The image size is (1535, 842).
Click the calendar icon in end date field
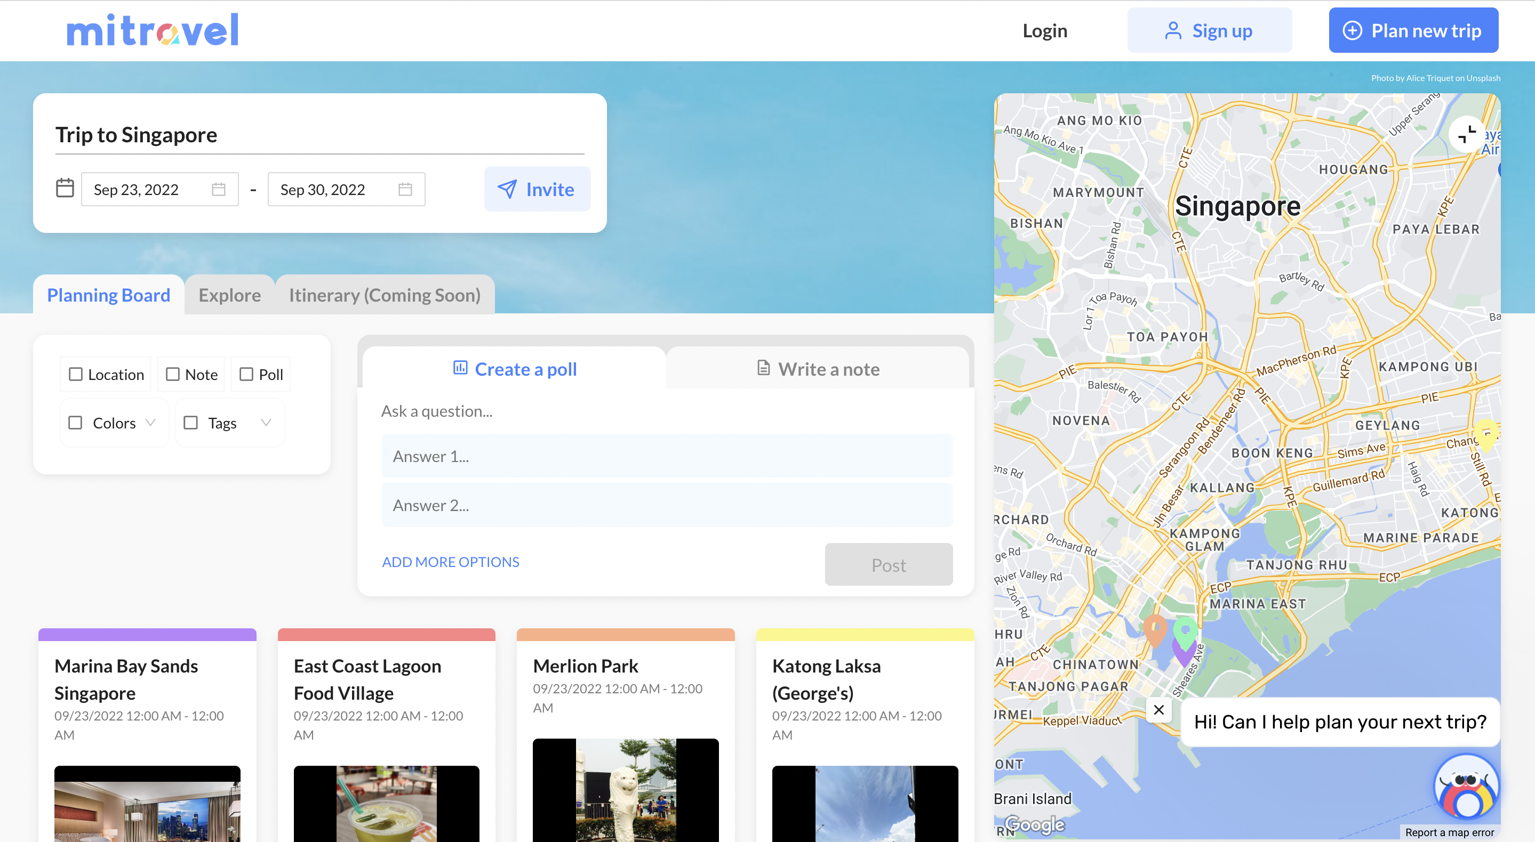point(405,189)
